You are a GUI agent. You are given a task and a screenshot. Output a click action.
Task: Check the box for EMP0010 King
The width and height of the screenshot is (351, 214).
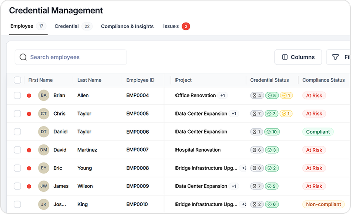(17, 204)
